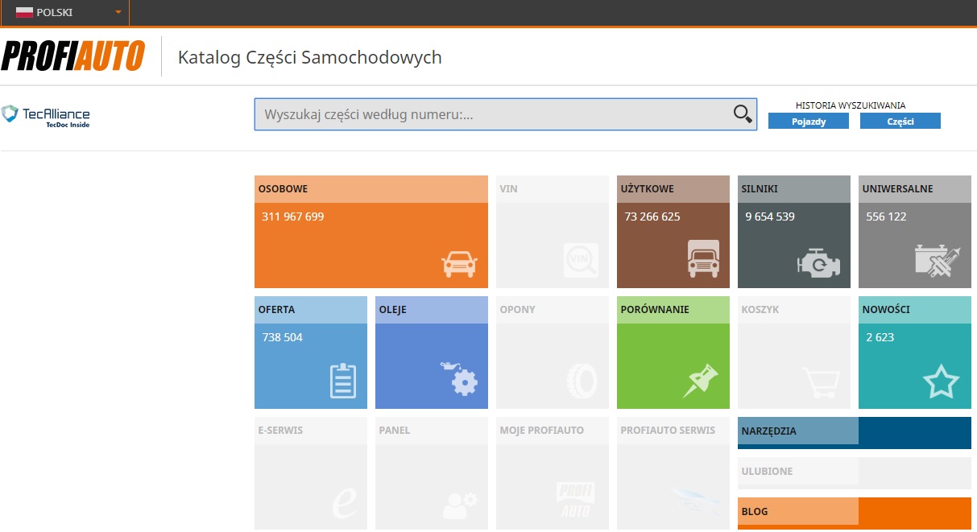
Task: Open Pojazdy search history
Action: click(809, 121)
